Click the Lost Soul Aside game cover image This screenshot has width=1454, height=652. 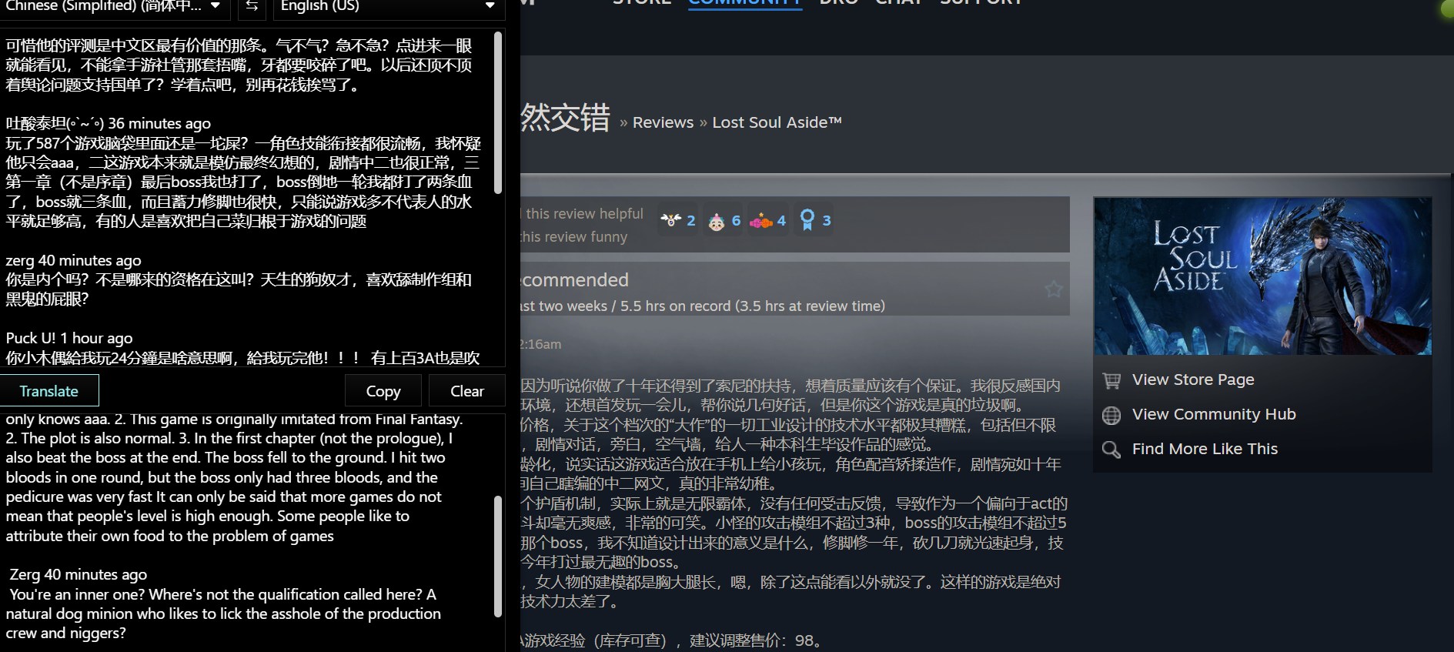coord(1262,276)
